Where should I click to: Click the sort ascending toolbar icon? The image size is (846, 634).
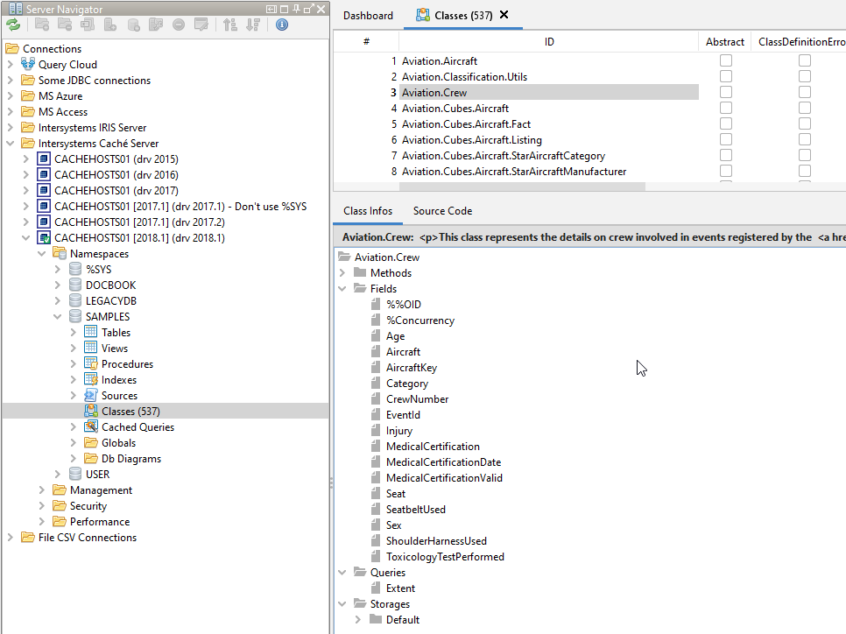click(x=230, y=25)
